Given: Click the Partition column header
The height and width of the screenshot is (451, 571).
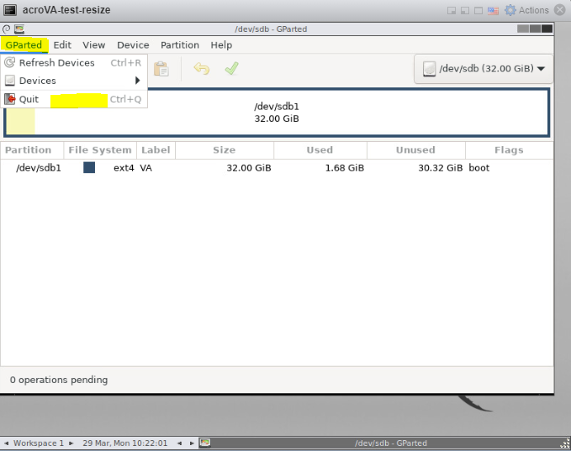Looking at the screenshot, I should point(32,150).
